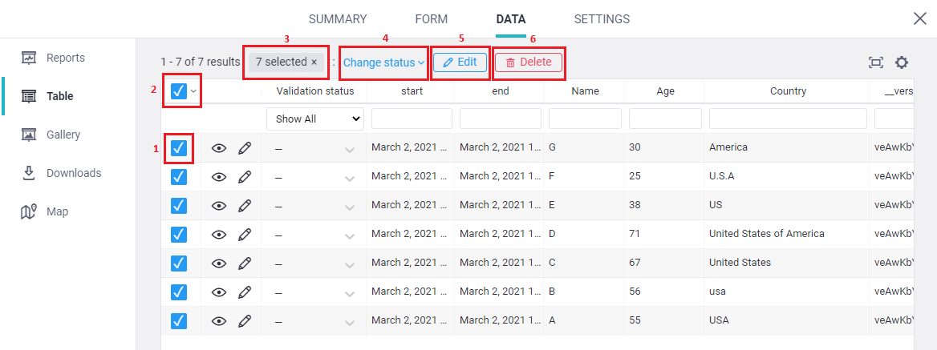Open the Map sidebar icon

[x=29, y=211]
